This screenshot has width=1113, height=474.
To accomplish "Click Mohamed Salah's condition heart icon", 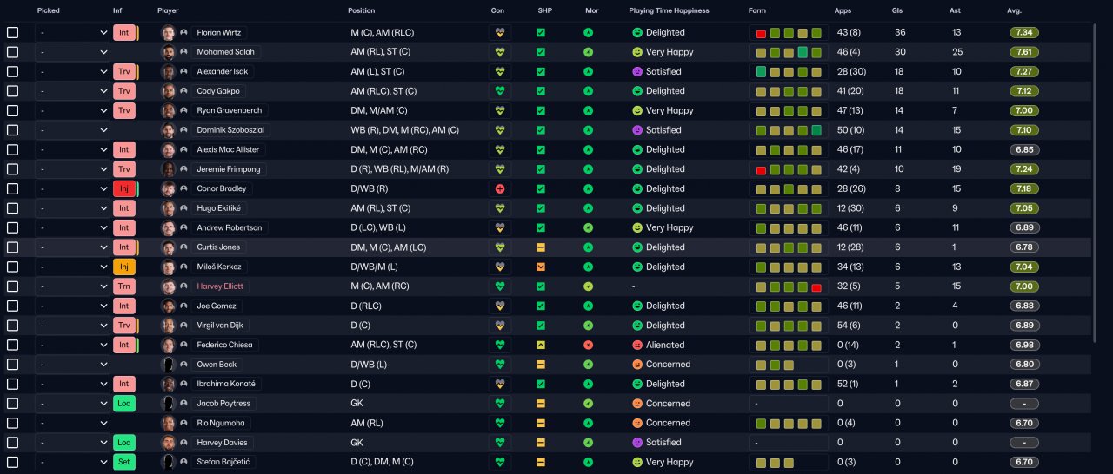I will coord(500,52).
